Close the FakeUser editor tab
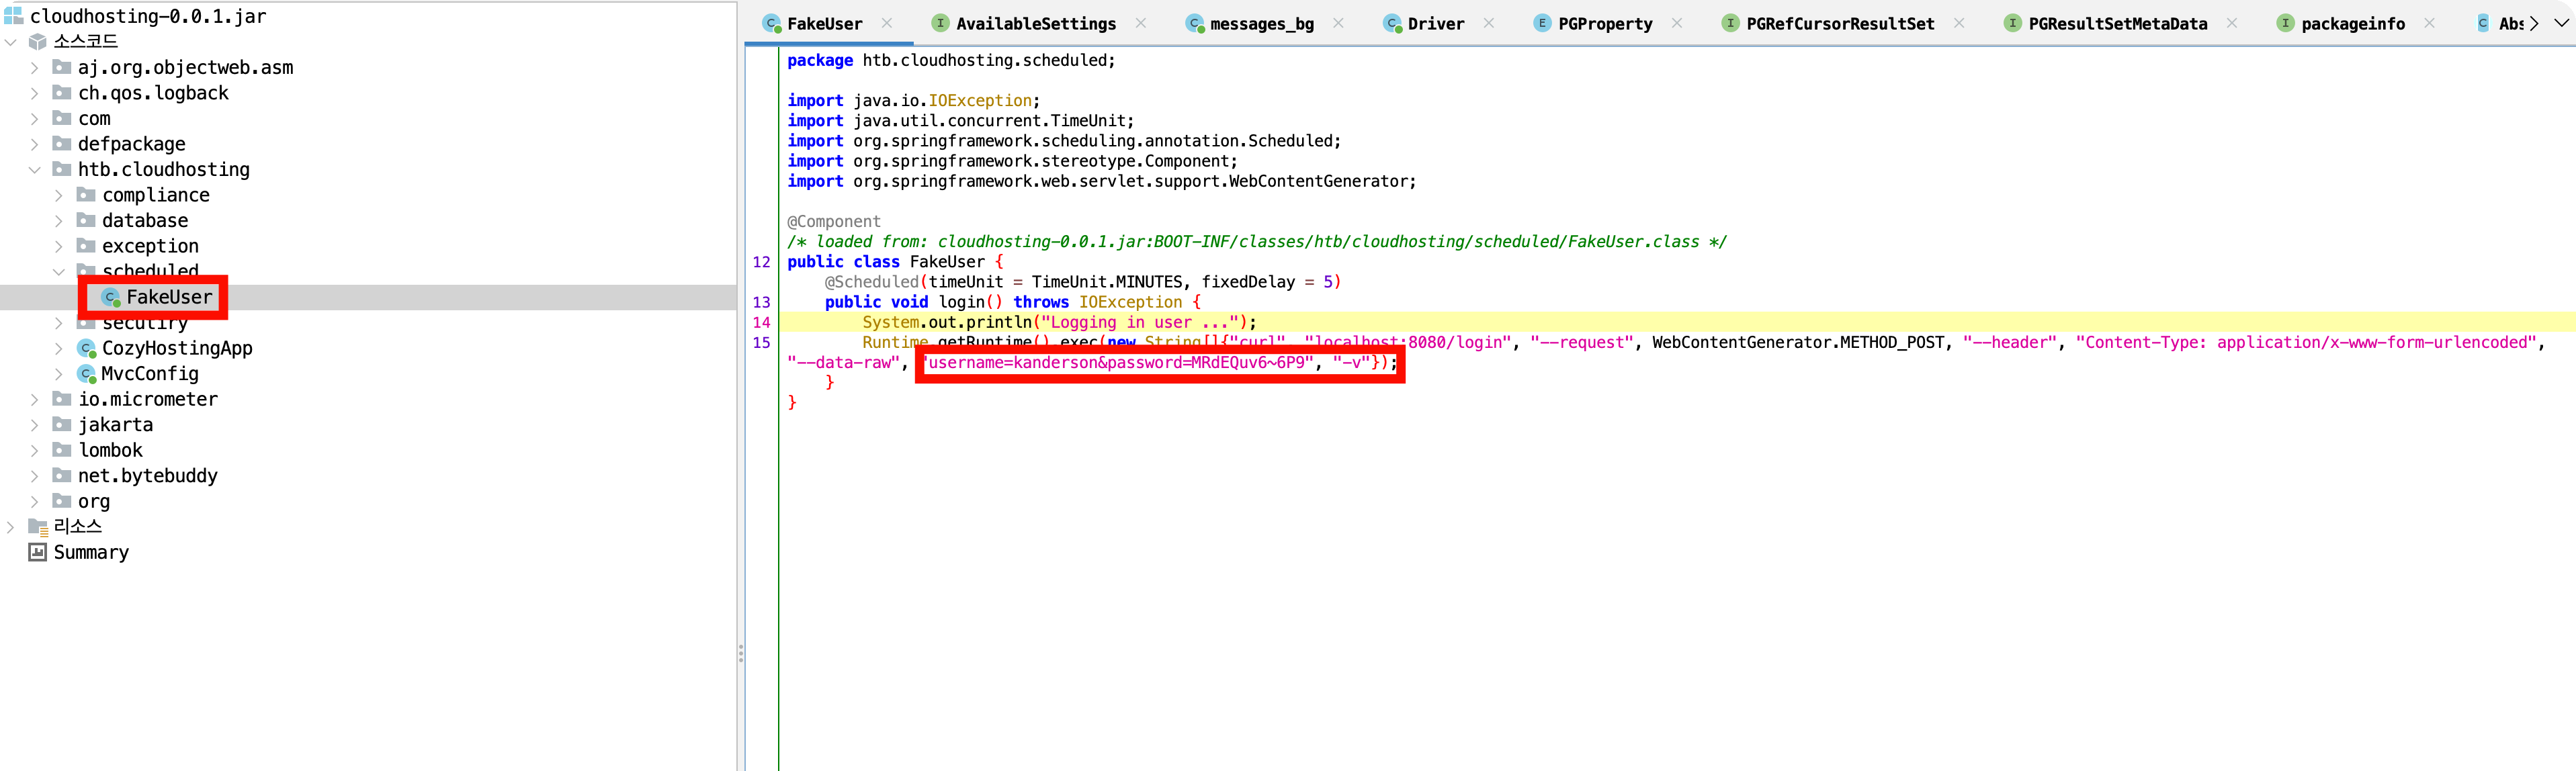Image resolution: width=2576 pixels, height=771 pixels. click(886, 23)
